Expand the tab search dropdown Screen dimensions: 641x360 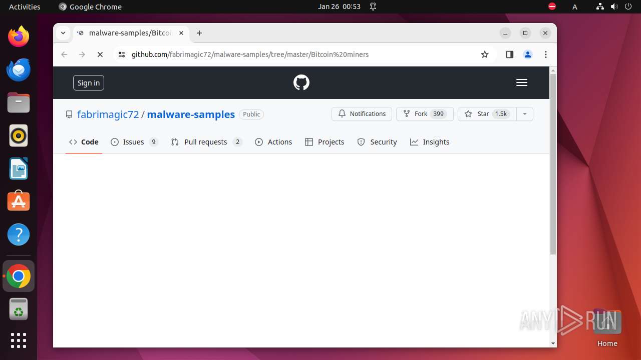pos(63,33)
